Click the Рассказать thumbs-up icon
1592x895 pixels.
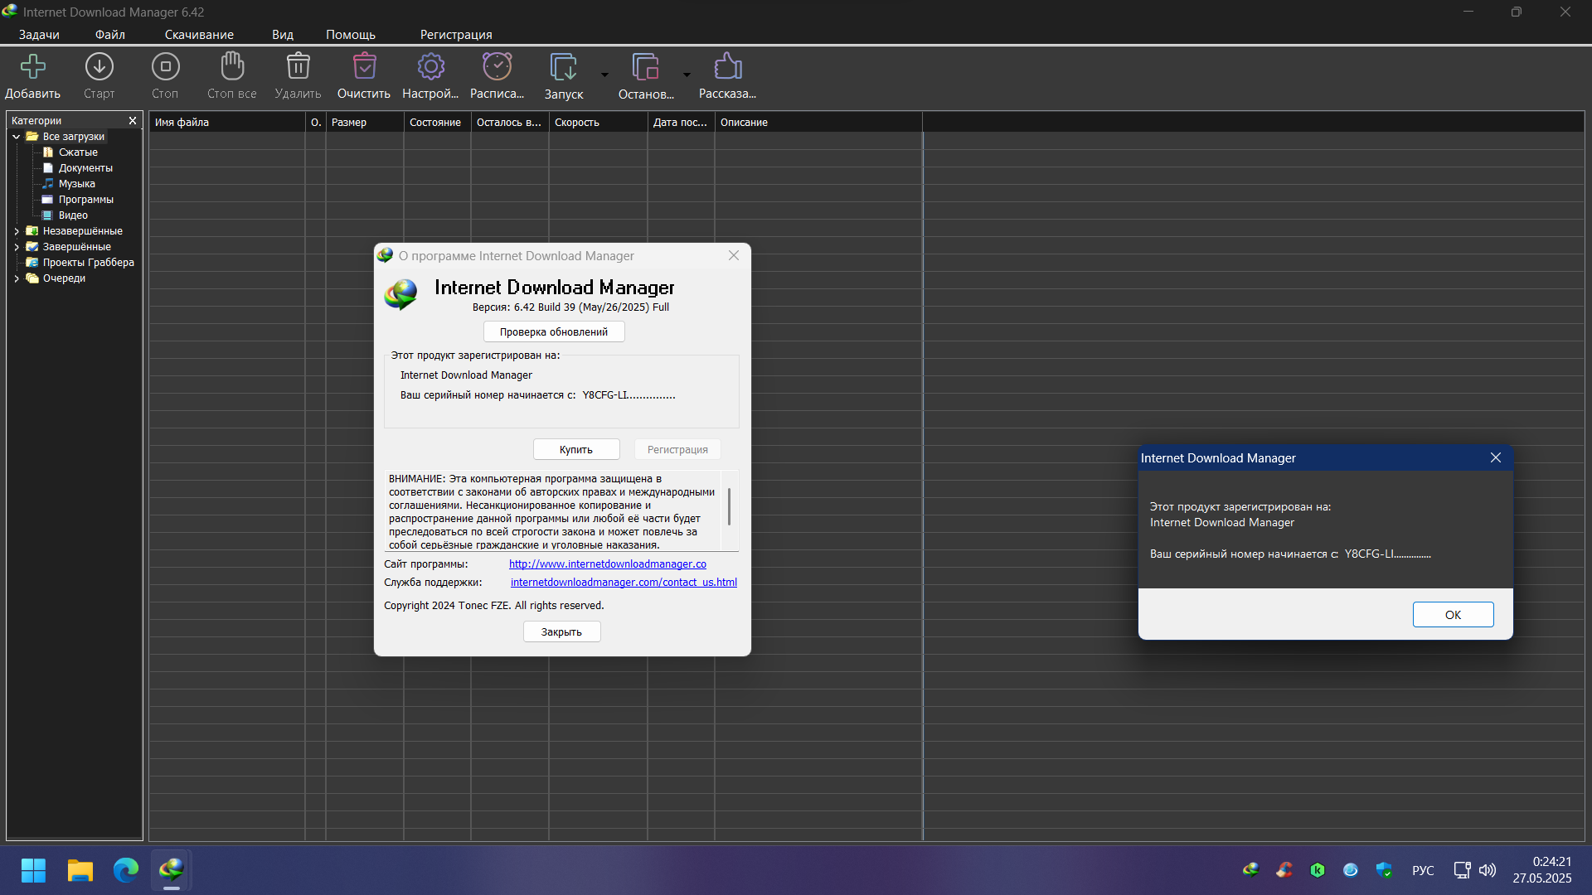point(727,66)
